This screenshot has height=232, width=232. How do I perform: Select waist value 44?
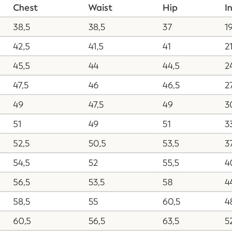(x=93, y=66)
